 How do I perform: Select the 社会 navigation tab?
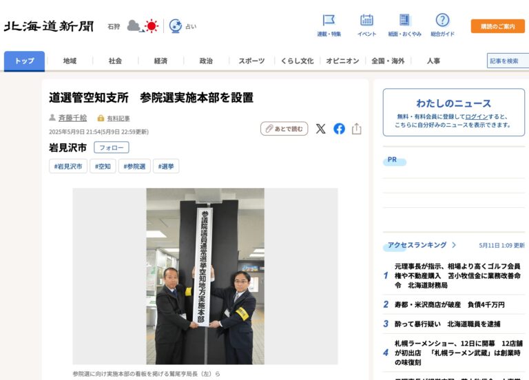coord(115,61)
